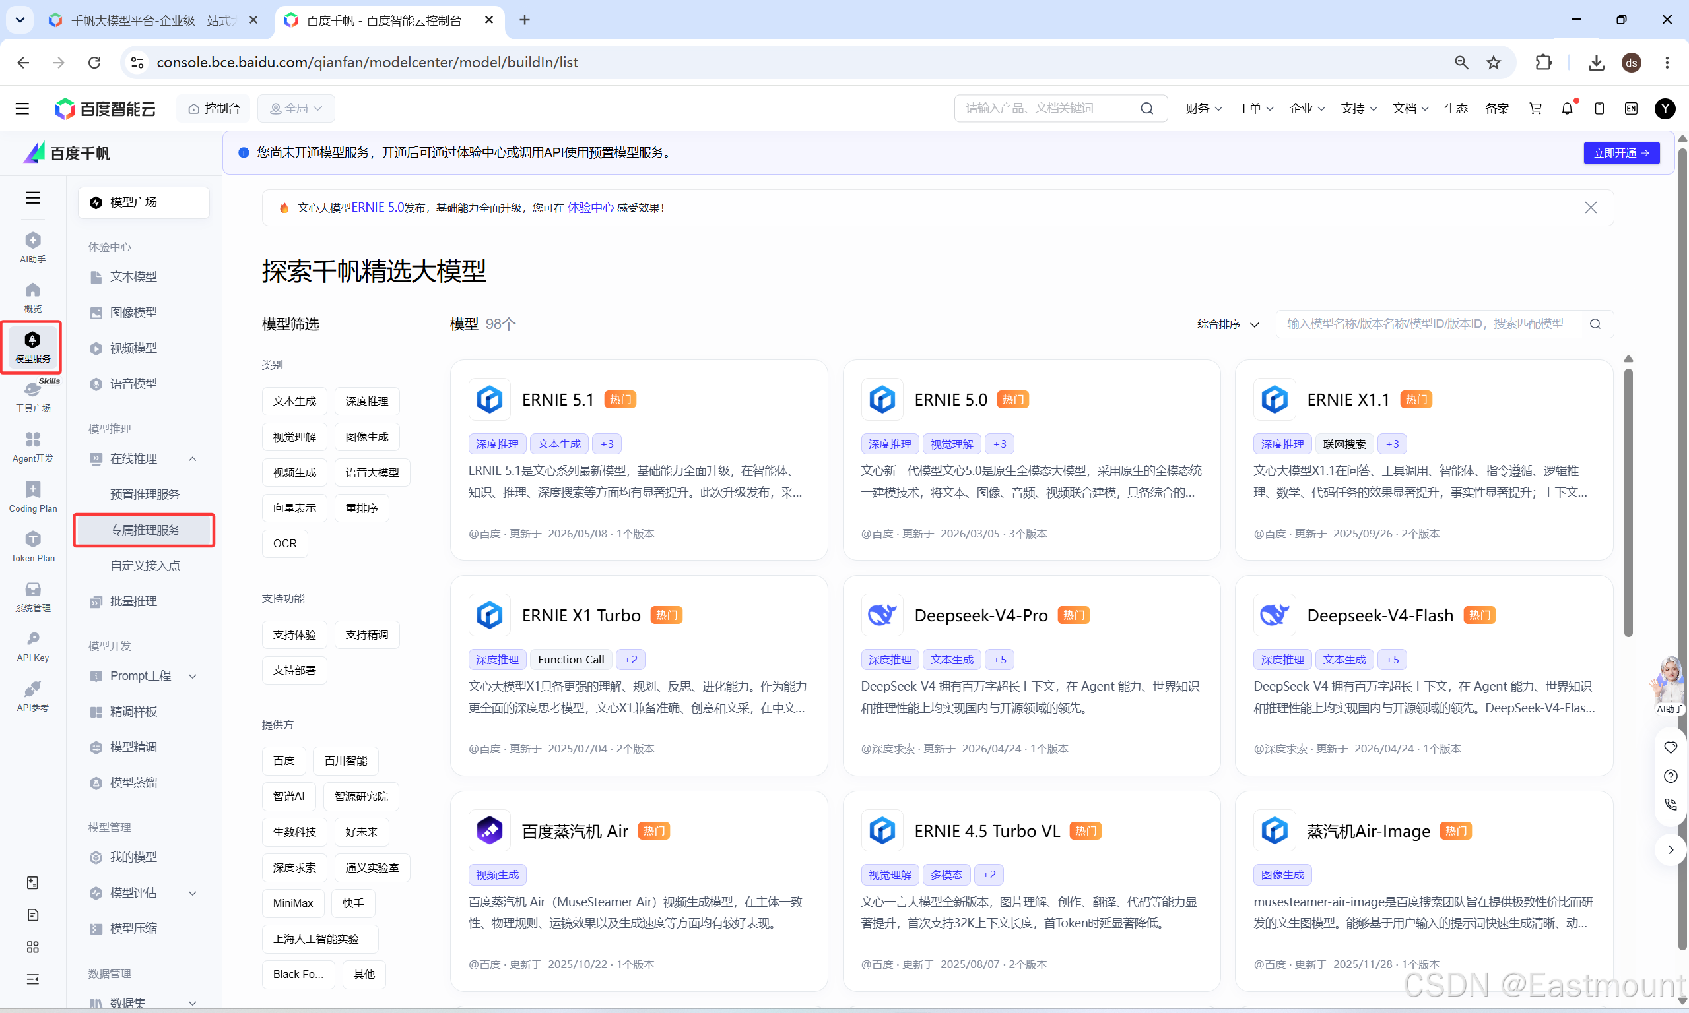Bookmark this page with the star
Screen dimensions: 1689x1013
[x=1494, y=62]
